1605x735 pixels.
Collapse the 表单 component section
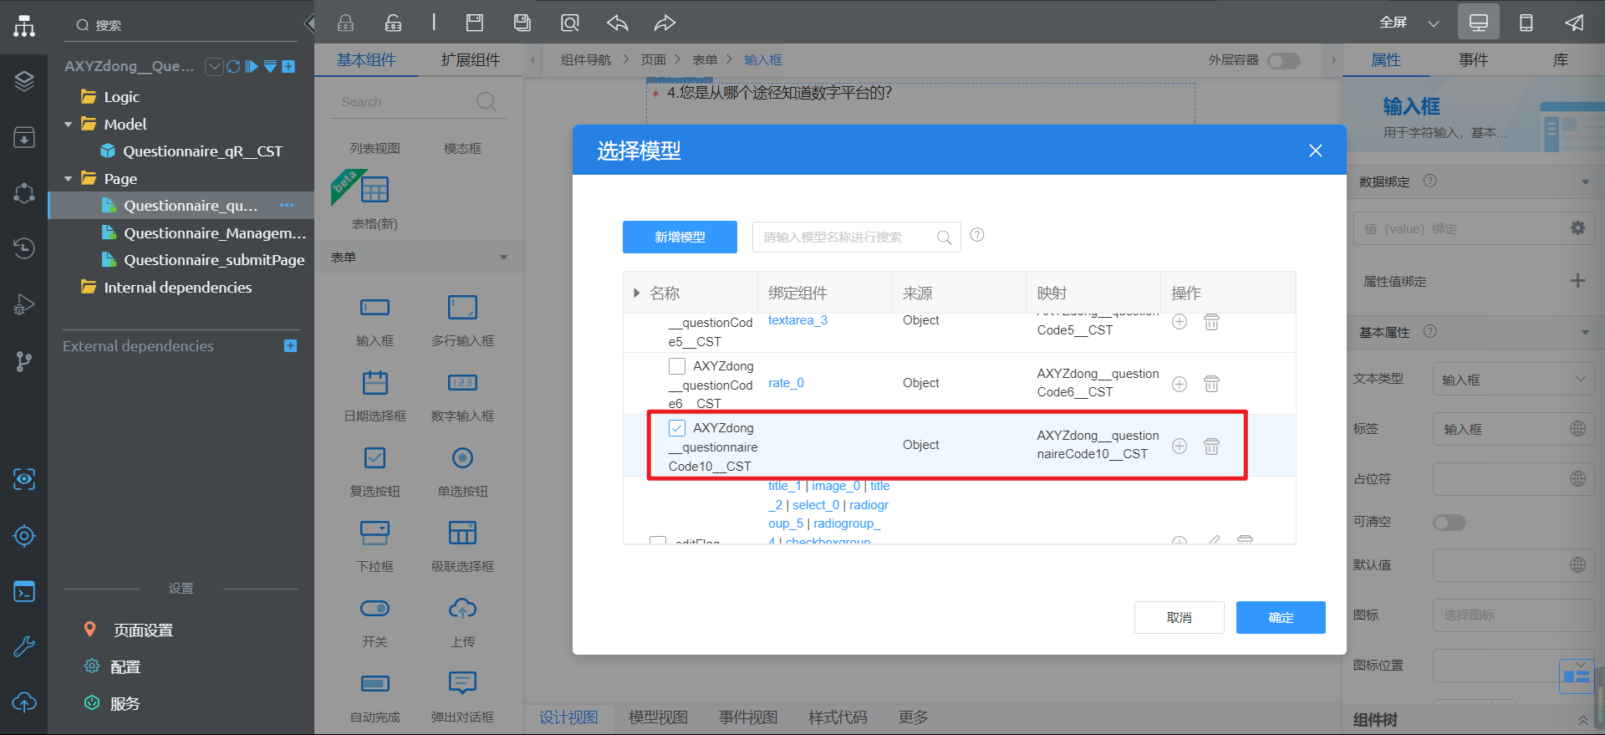(x=503, y=258)
